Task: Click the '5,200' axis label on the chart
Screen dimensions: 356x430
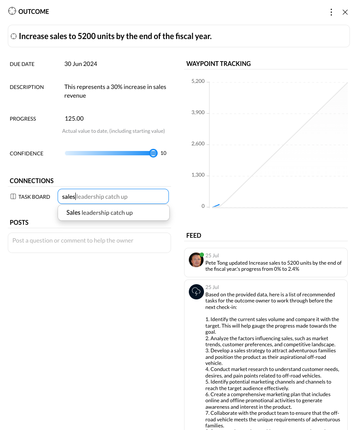Action: [198, 81]
